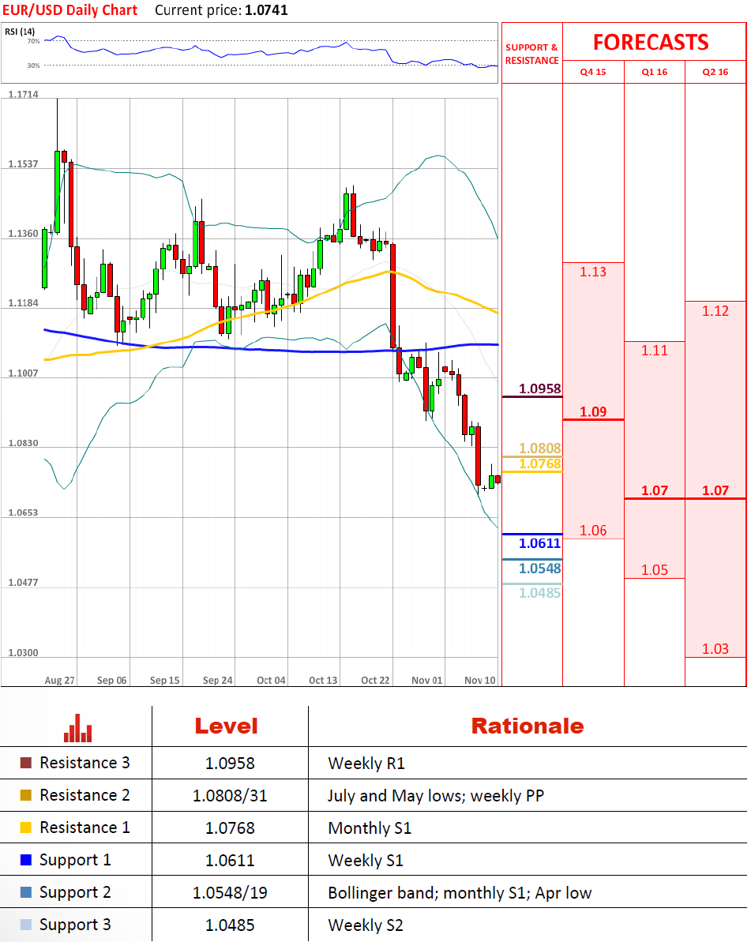Click the 1.0548 support level on chart sidebar

coord(539,569)
